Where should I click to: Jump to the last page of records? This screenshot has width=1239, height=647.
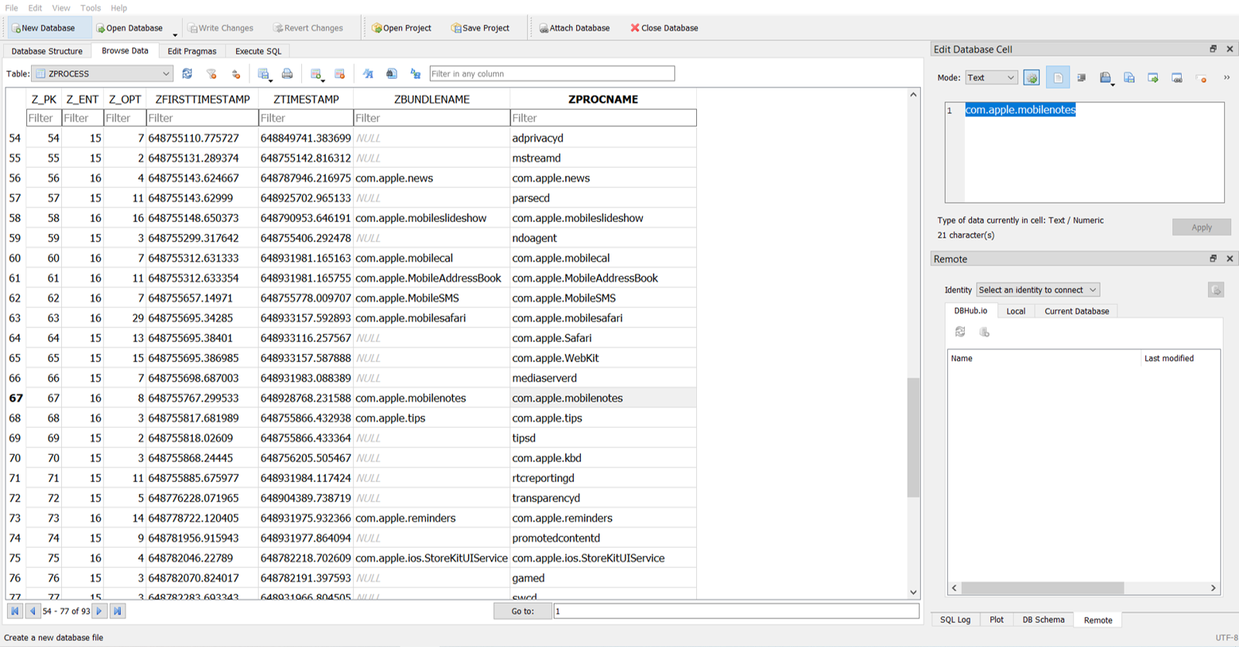coord(117,611)
